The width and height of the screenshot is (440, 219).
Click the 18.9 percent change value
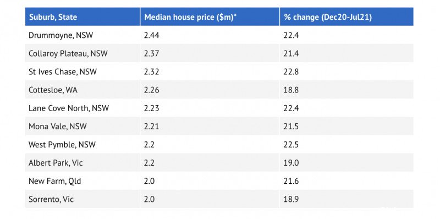(x=291, y=199)
